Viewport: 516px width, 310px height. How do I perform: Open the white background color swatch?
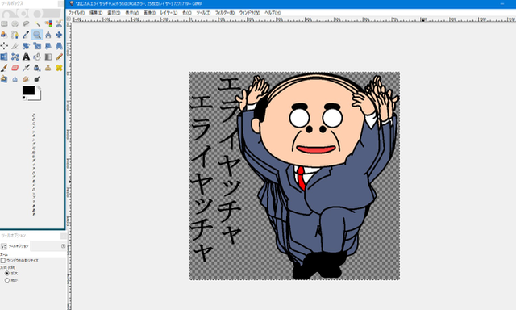click(39, 98)
